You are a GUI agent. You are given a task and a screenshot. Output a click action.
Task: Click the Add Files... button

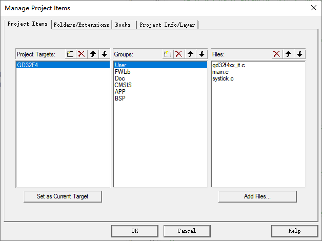(x=257, y=196)
